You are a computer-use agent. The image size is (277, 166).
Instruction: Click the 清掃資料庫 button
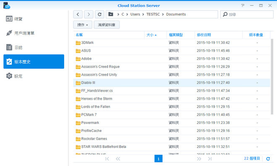coord(107,25)
